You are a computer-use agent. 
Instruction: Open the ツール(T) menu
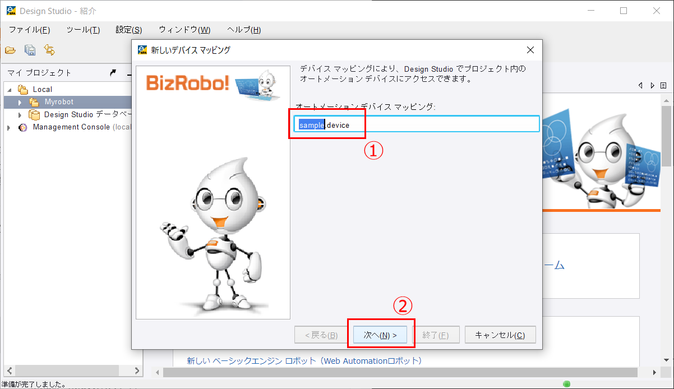pos(83,30)
